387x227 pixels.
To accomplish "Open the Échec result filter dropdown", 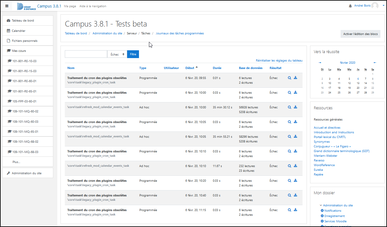I will point(117,54).
